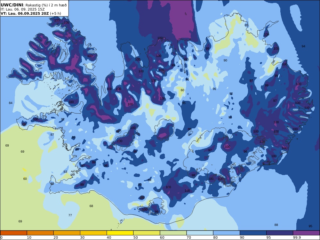Click the legend tick label '50'
The image size is (320, 240).
(135, 237)
